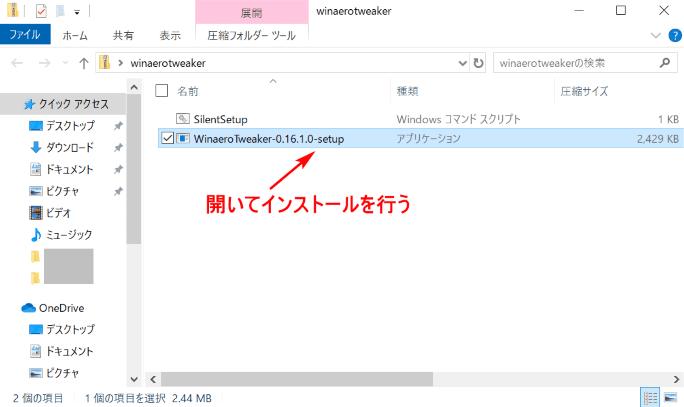Click the navigation pane scroll down arrow

(x=134, y=380)
